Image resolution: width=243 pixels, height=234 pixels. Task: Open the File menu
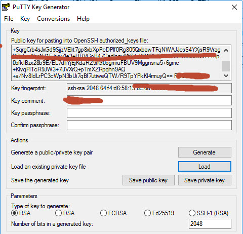pos(9,19)
